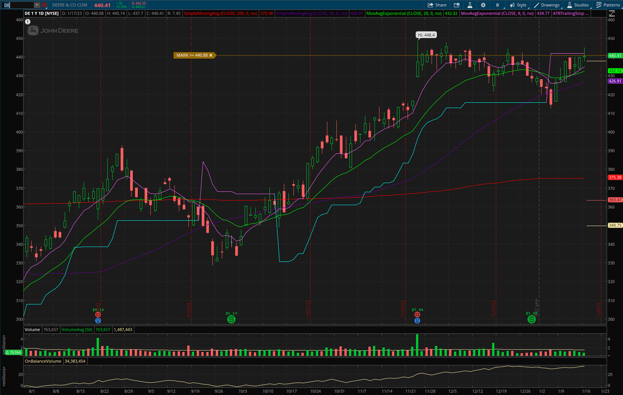The height and width of the screenshot is (395, 623).
Task: Open the Patterns menu
Action: [608, 5]
